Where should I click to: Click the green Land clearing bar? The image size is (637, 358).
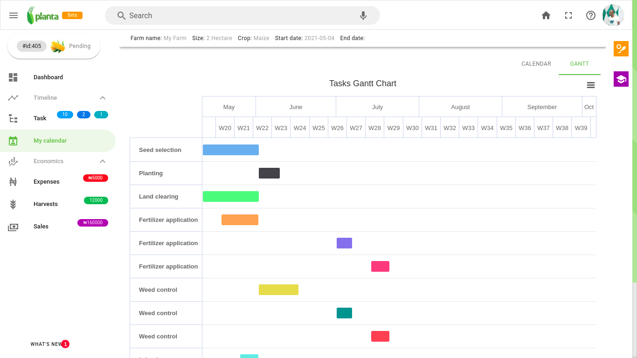[x=231, y=196]
